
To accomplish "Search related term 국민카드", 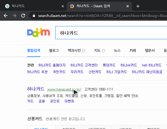I will pyautogui.click(x=59, y=72).
